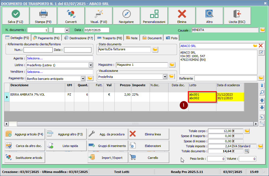Viewport: 269px width, 176px height.
Task: Open Stampa (F9) printer button
Action: click(43, 16)
